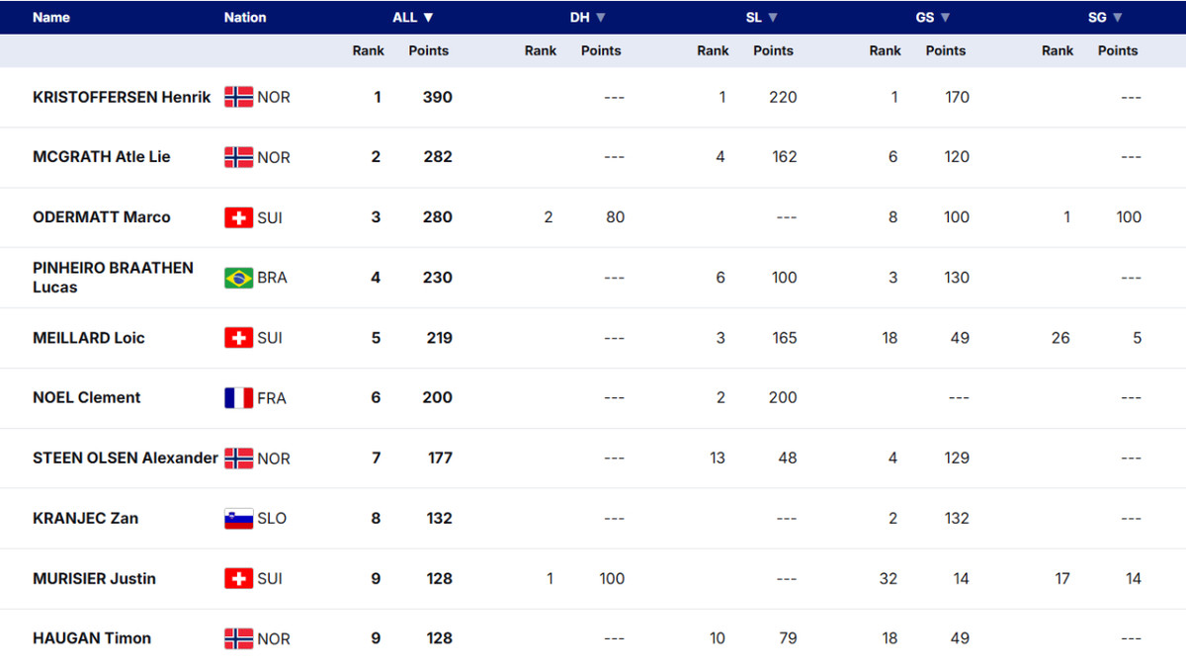Image resolution: width=1186 pixels, height=669 pixels.
Task: Click Norway flag beside Kristoffersen Henrik
Action: tap(238, 97)
